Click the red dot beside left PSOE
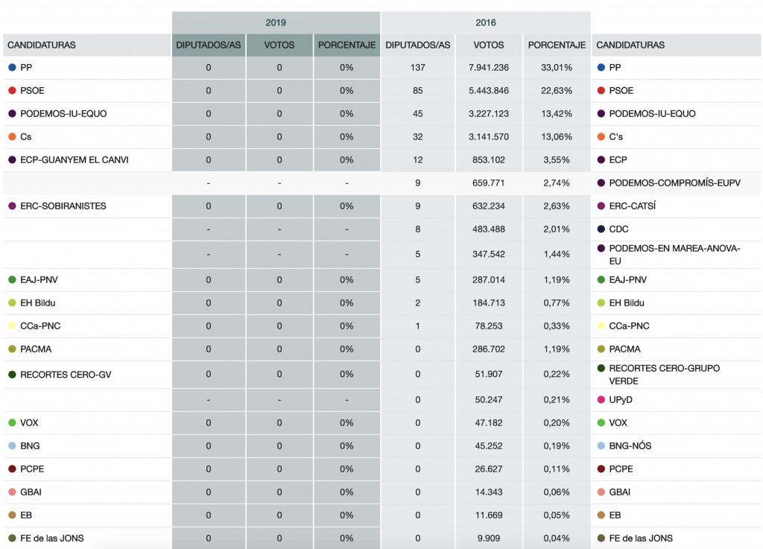Screen dimensions: 763x549 click(12, 90)
